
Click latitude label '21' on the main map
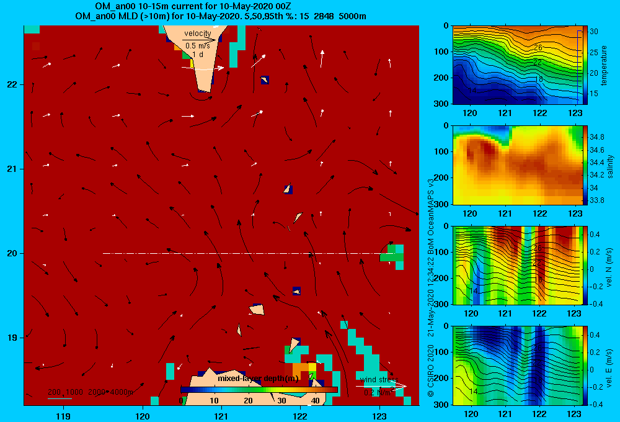click(x=12, y=169)
